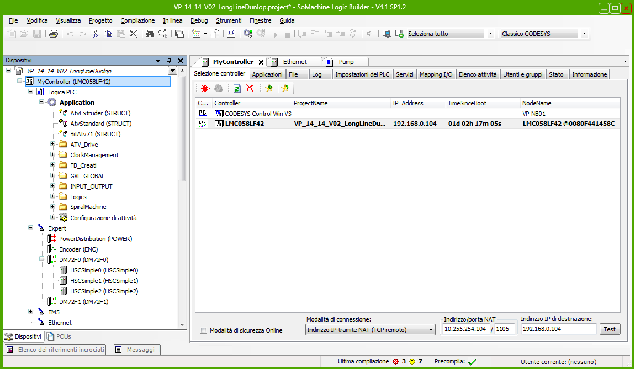Expand the SpiralMachine folder
The height and width of the screenshot is (369, 635).
(52, 207)
